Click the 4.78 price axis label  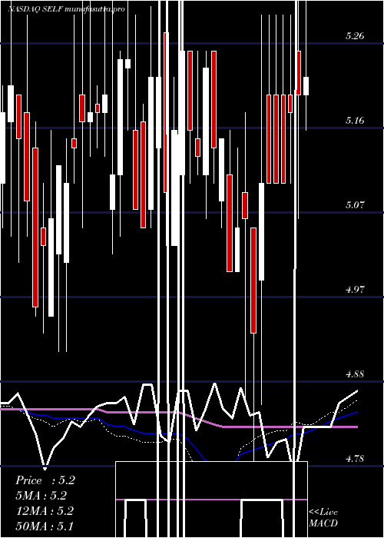tap(355, 458)
